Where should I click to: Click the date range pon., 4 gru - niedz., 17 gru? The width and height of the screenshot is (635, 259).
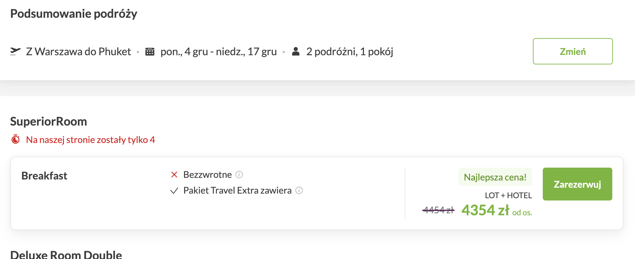click(218, 52)
